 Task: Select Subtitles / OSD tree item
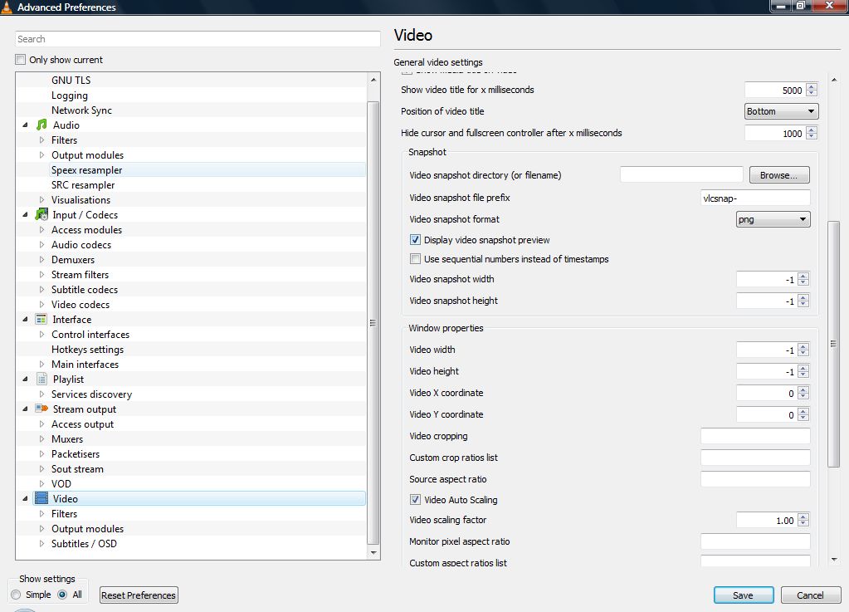(x=84, y=544)
